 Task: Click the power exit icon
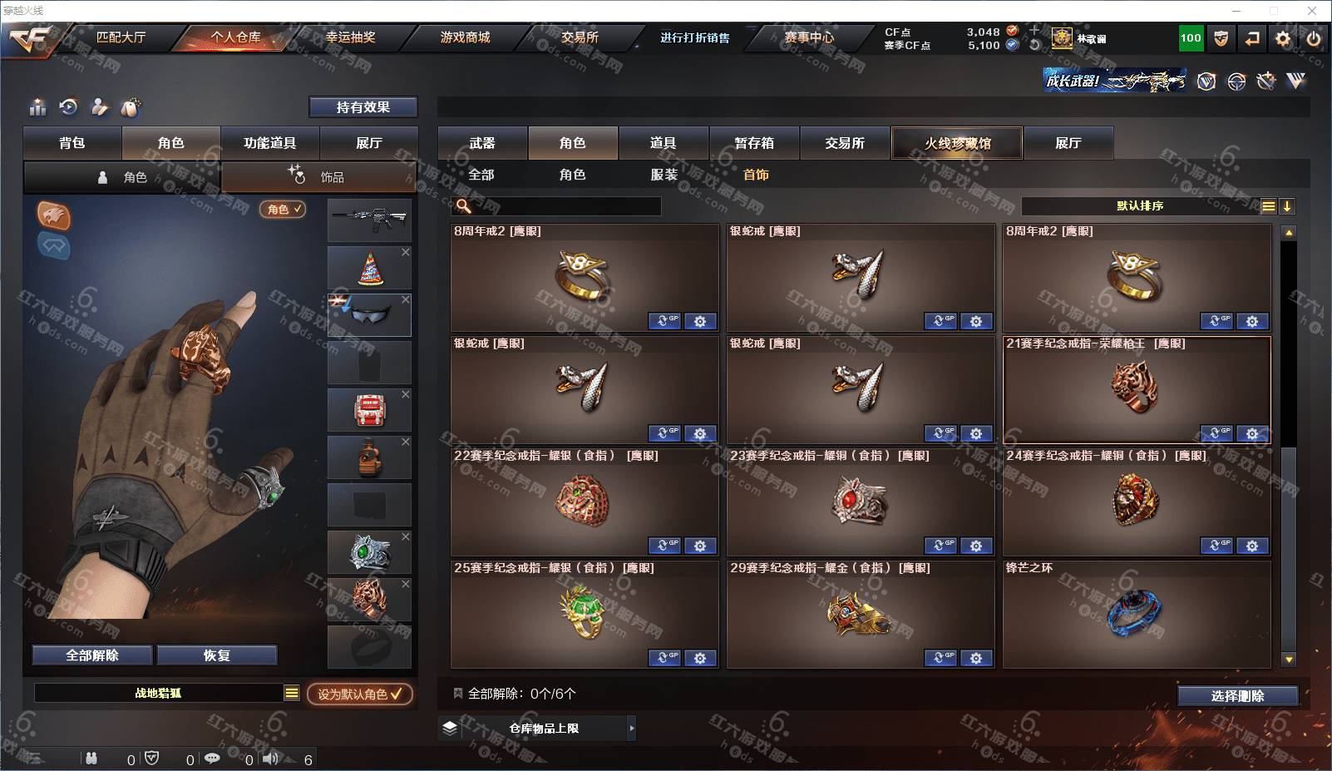[x=1314, y=38]
